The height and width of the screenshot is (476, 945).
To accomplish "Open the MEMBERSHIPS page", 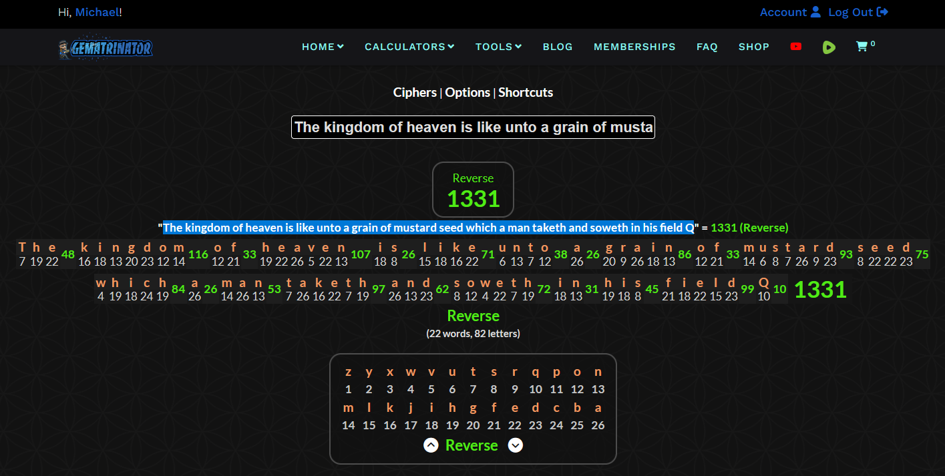I will tap(634, 47).
